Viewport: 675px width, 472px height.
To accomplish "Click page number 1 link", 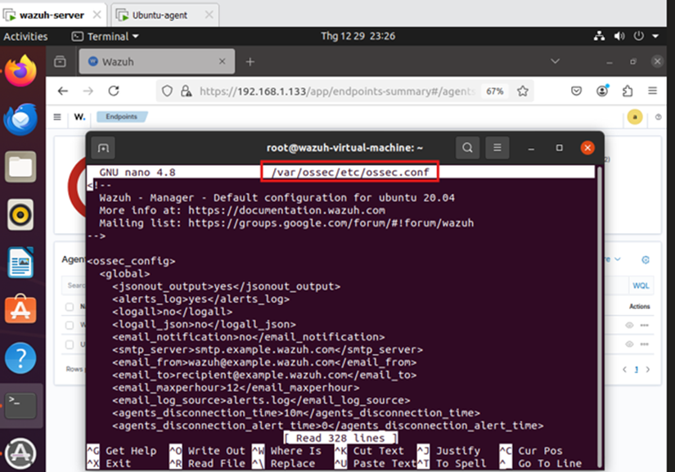I will coord(637,370).
